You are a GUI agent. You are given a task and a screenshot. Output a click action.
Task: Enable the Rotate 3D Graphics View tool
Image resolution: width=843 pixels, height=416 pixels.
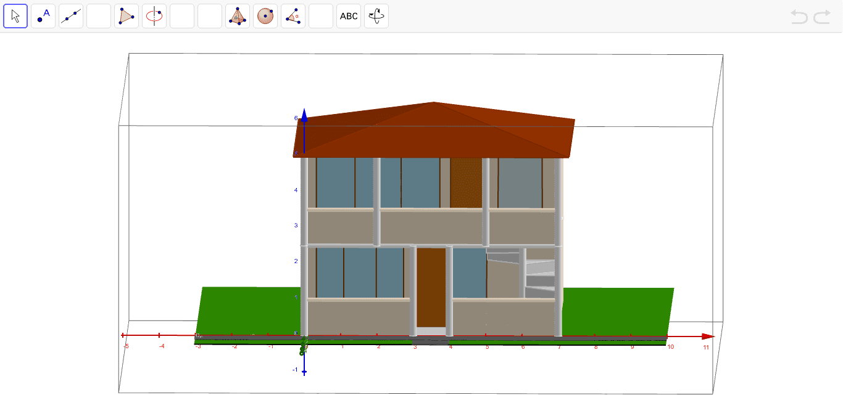click(376, 16)
